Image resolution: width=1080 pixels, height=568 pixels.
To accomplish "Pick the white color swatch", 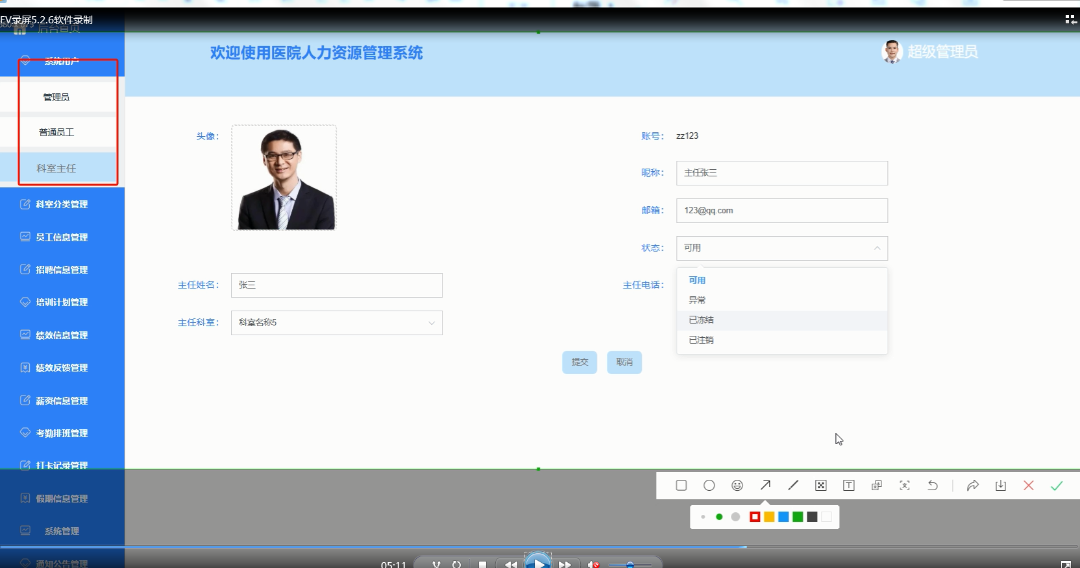I will pyautogui.click(x=826, y=517).
